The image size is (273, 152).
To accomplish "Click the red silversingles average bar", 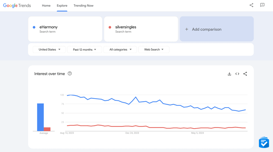I will click(x=47, y=129).
